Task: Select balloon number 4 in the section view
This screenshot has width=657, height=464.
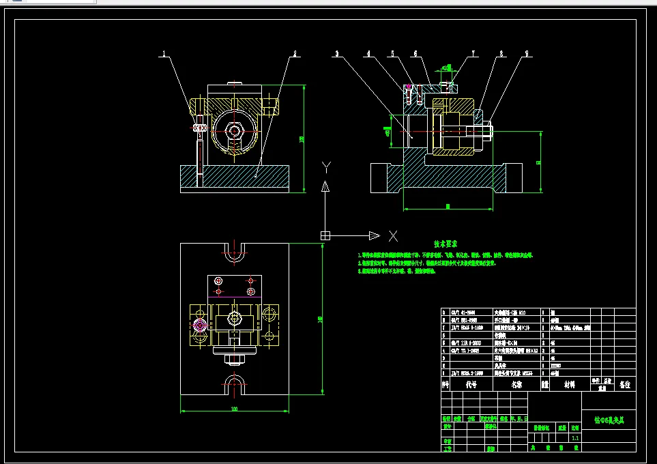Action: (368, 54)
